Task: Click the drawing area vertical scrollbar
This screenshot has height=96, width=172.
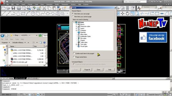Action: tap(171, 47)
